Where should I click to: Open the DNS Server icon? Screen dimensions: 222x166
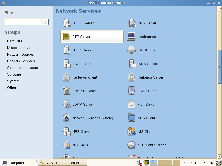[132, 23]
